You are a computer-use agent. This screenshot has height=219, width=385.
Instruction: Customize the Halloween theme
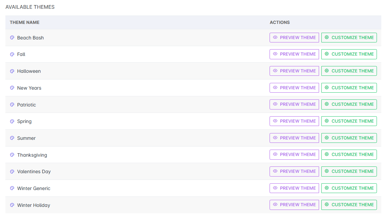(349, 71)
